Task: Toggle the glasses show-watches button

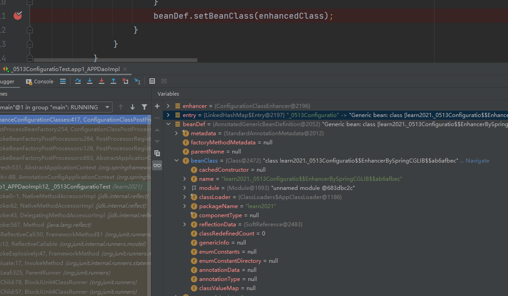Action: (157, 165)
